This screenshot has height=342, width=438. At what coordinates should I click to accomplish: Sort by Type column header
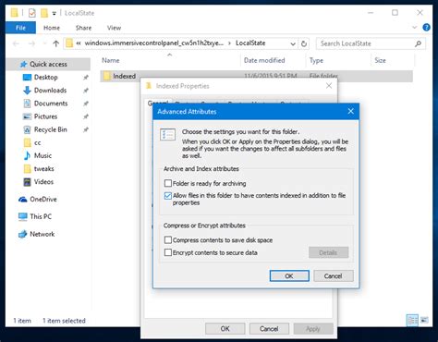(316, 60)
